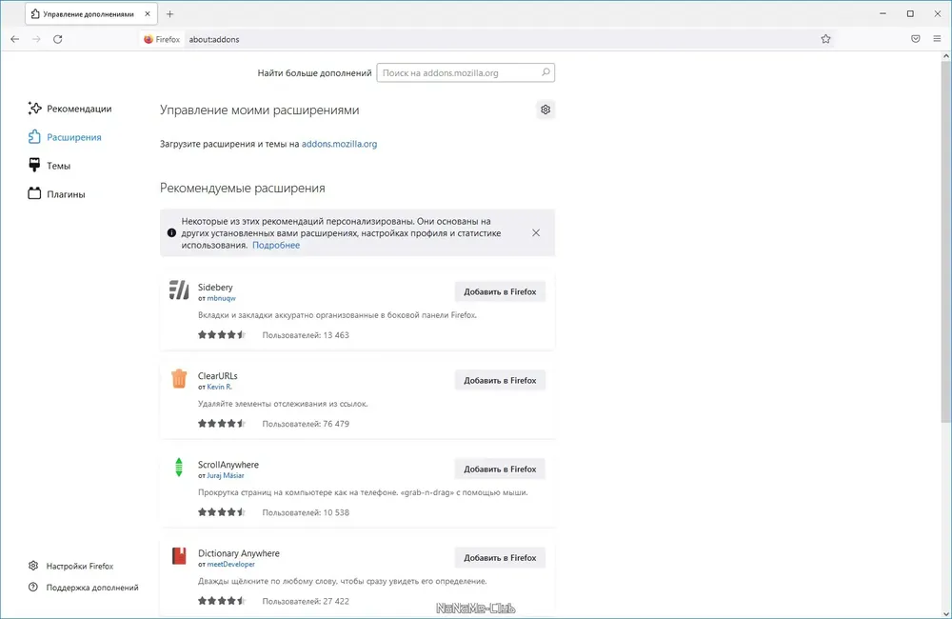Click the ClearURLs trash can icon
952x619 pixels.
179,378
